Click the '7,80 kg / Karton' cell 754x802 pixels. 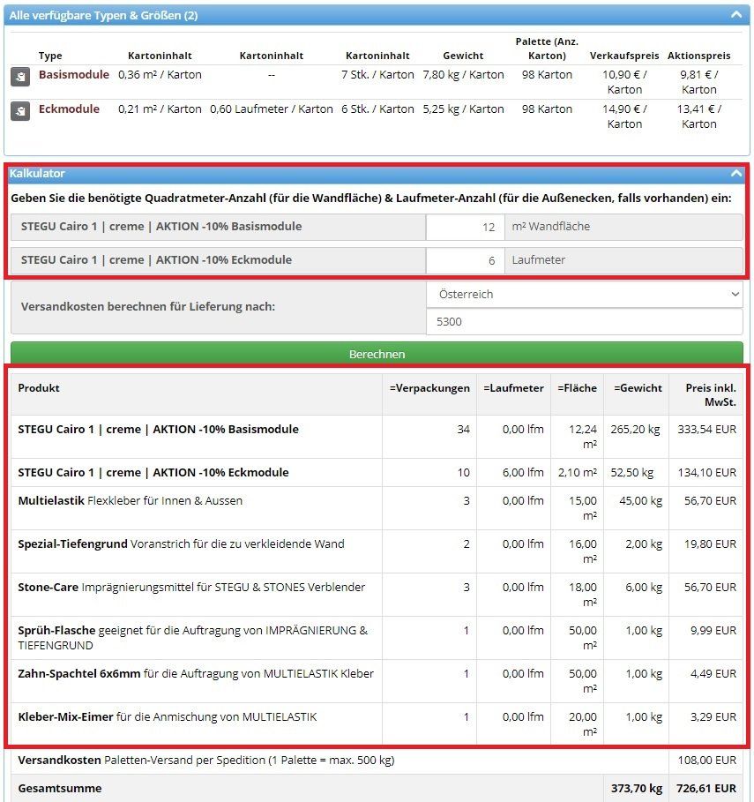click(463, 75)
